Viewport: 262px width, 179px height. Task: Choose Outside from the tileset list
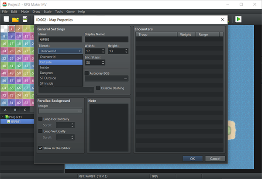[x=61, y=62]
